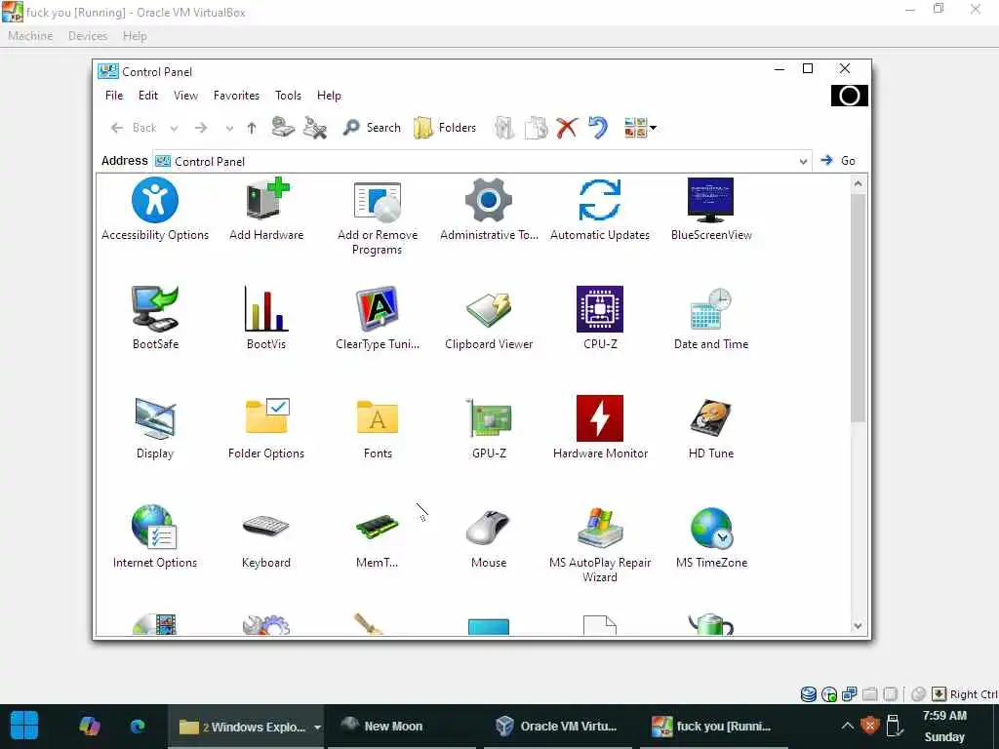Open the Edit menu in Control Panel
Viewport: 999px width, 749px height.
148,96
